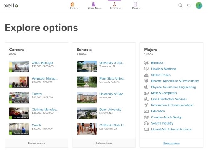Click the Plans notebook icon

[135, 4]
